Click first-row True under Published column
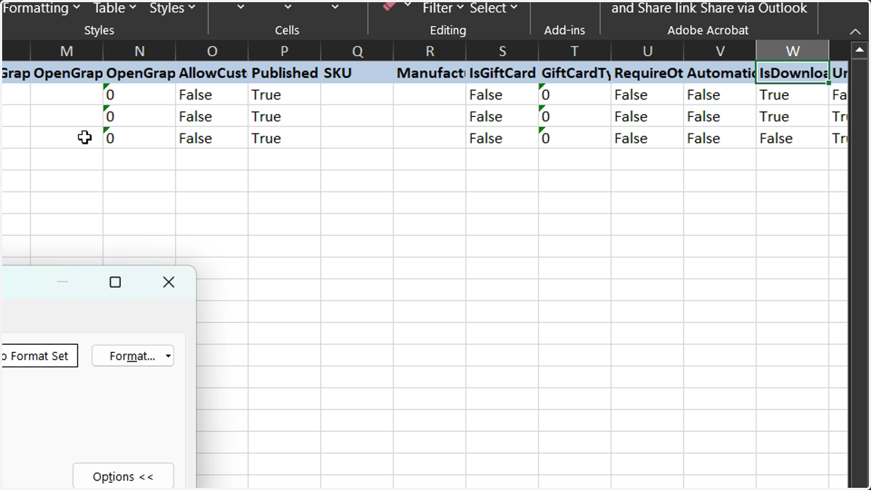 click(285, 95)
